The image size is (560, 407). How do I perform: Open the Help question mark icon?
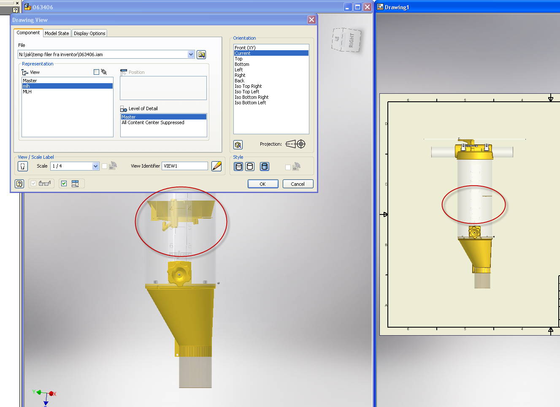[x=19, y=183]
